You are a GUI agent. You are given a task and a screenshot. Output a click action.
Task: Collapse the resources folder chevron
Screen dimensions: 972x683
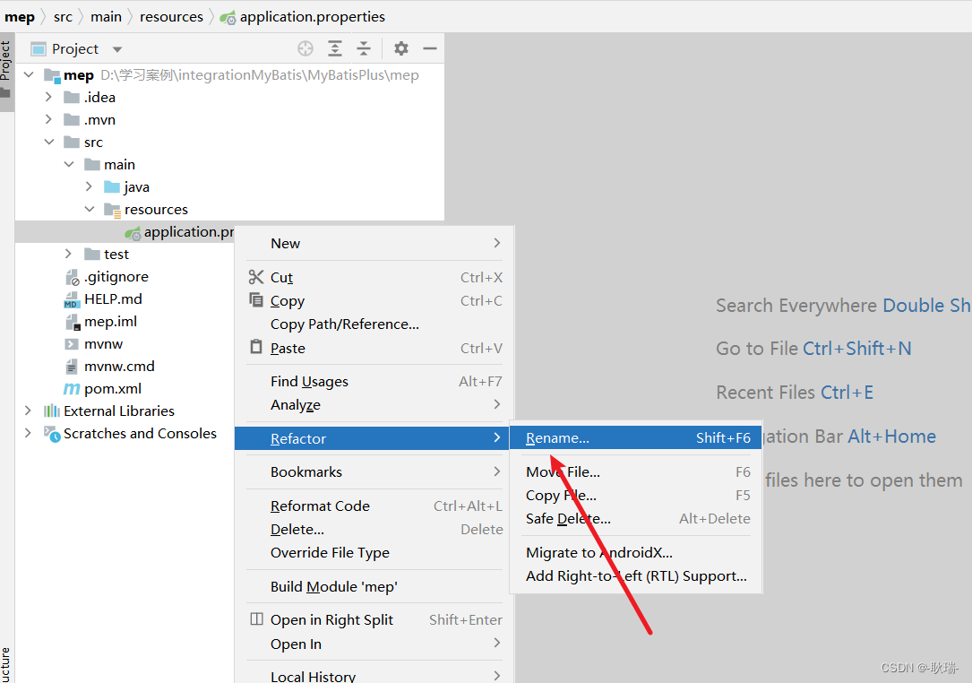click(90, 209)
